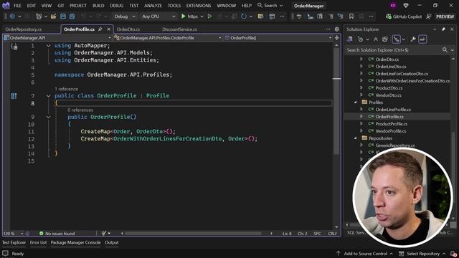Screen dimensions: 459x258
Task: Click the Search box in title bar
Action: click(270, 6)
